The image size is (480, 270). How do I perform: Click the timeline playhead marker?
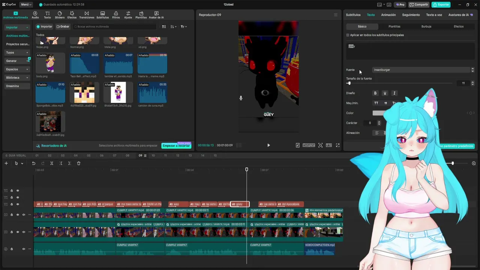click(247, 169)
